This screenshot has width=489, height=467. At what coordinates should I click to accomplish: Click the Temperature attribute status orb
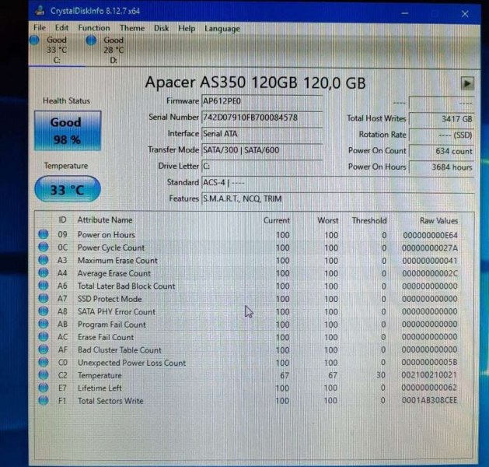coord(43,375)
